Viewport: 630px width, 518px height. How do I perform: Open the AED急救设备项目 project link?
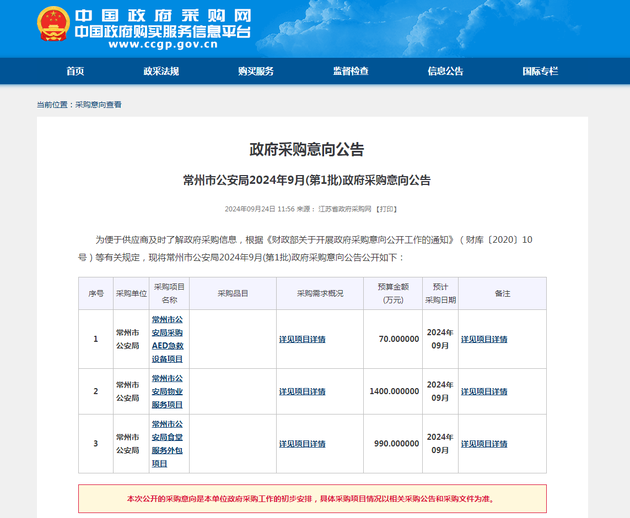(168, 339)
